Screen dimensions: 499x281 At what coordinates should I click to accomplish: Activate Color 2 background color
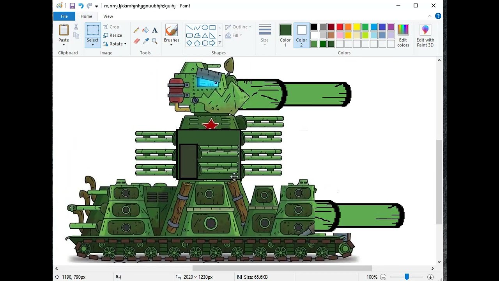pos(301,36)
